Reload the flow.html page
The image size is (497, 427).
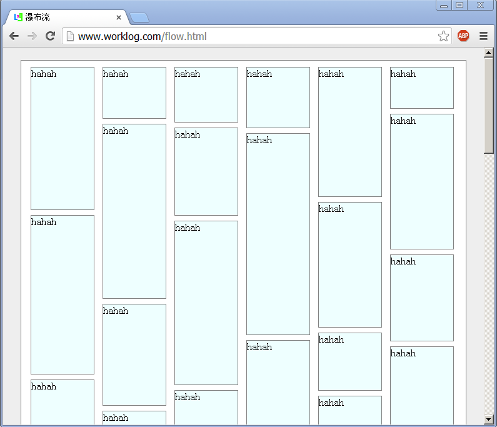pyautogui.click(x=51, y=36)
